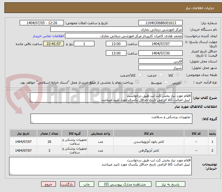Viewport: 222px width, 192px height.
Task: Click the remaining time field 22:41:57
Action: [x=54, y=44]
